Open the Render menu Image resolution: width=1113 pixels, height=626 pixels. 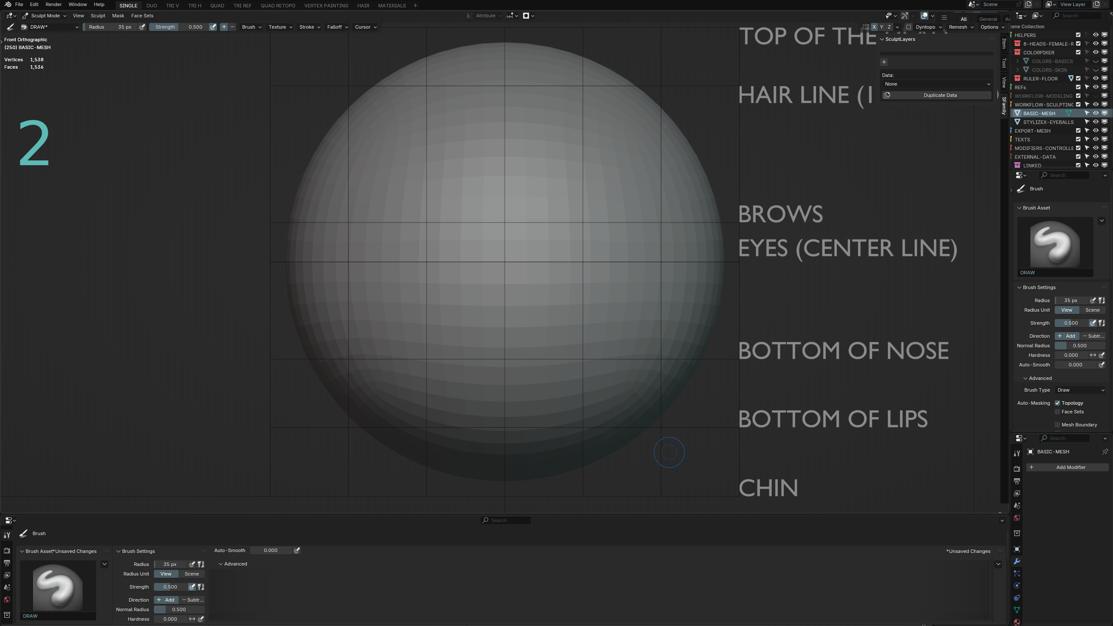(x=53, y=4)
